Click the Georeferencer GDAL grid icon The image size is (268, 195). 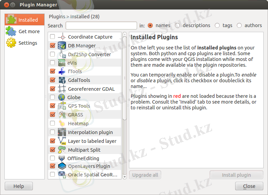[62, 89]
